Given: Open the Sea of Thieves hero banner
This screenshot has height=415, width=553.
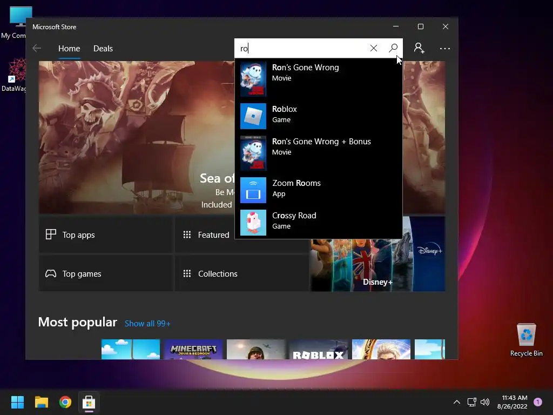Looking at the screenshot, I should pyautogui.click(x=137, y=137).
